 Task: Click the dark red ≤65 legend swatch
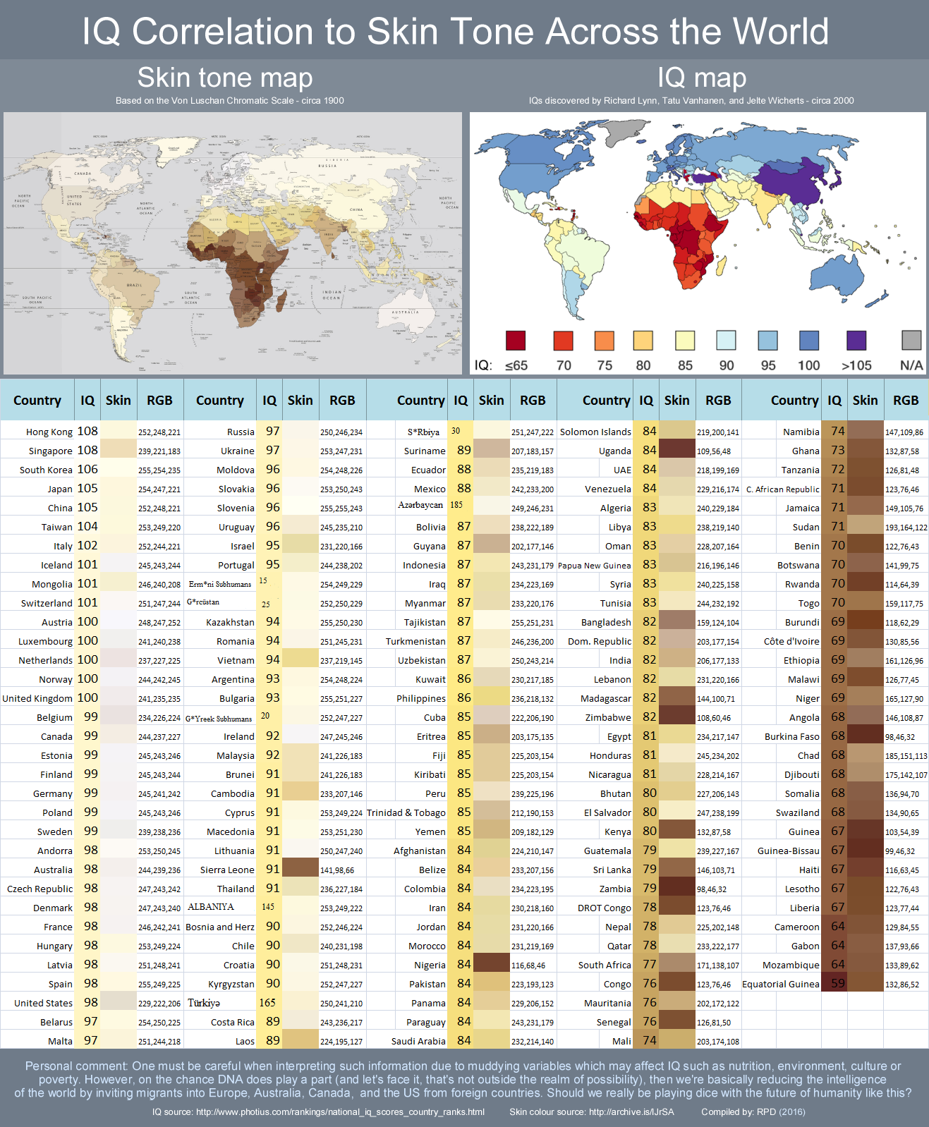tap(516, 341)
